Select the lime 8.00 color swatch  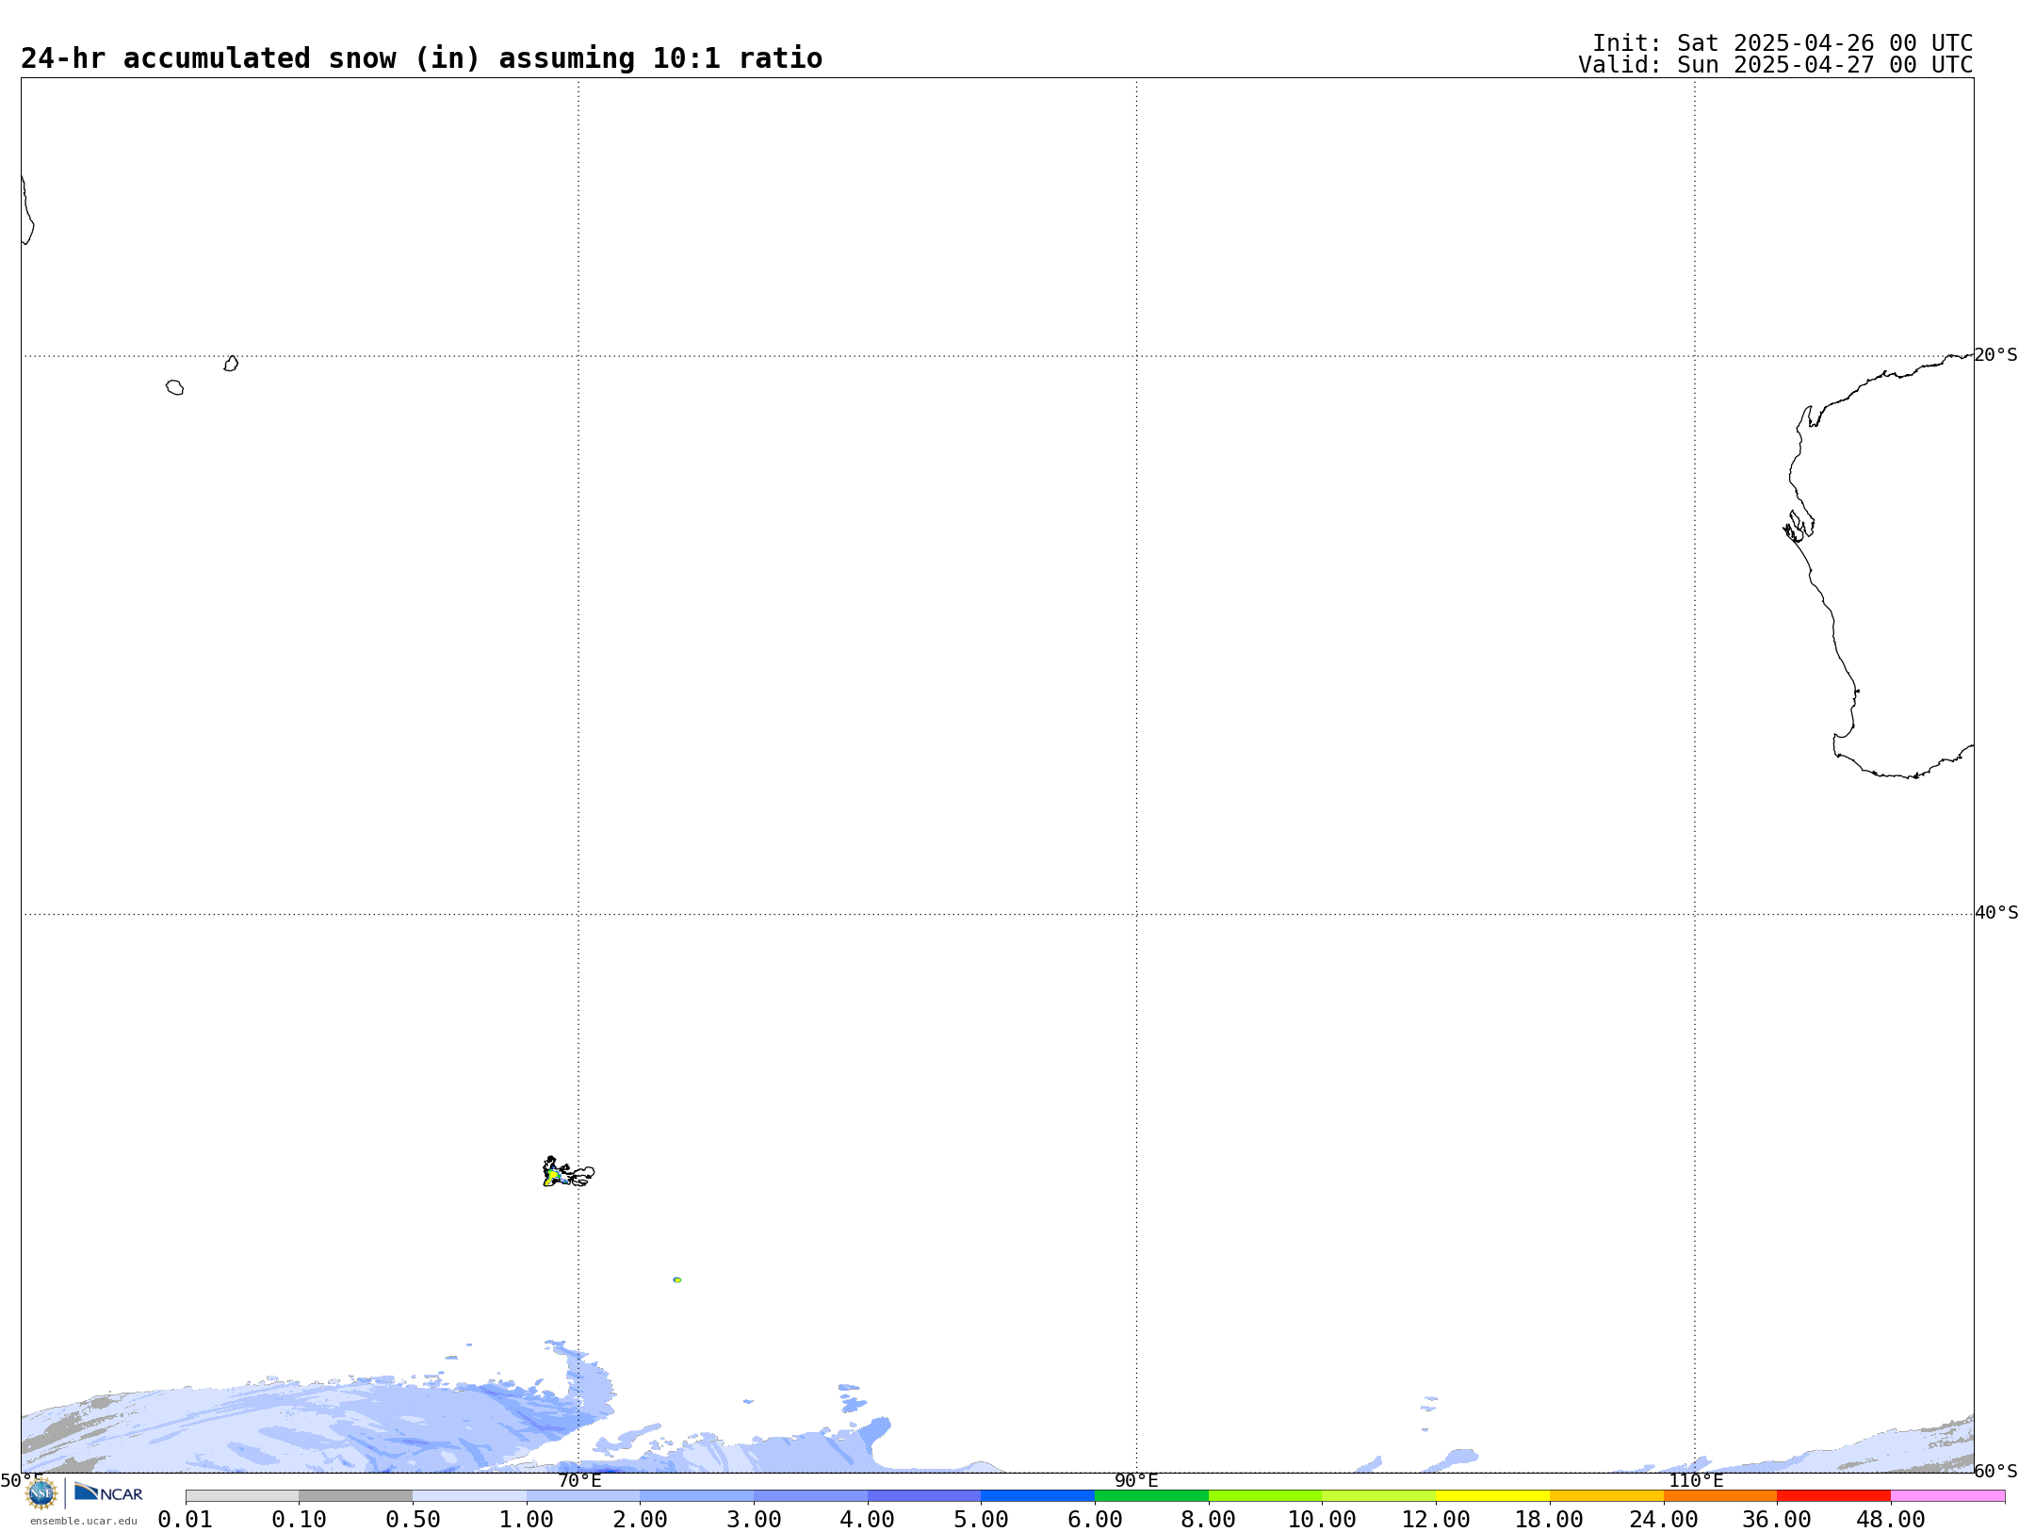click(1265, 1496)
